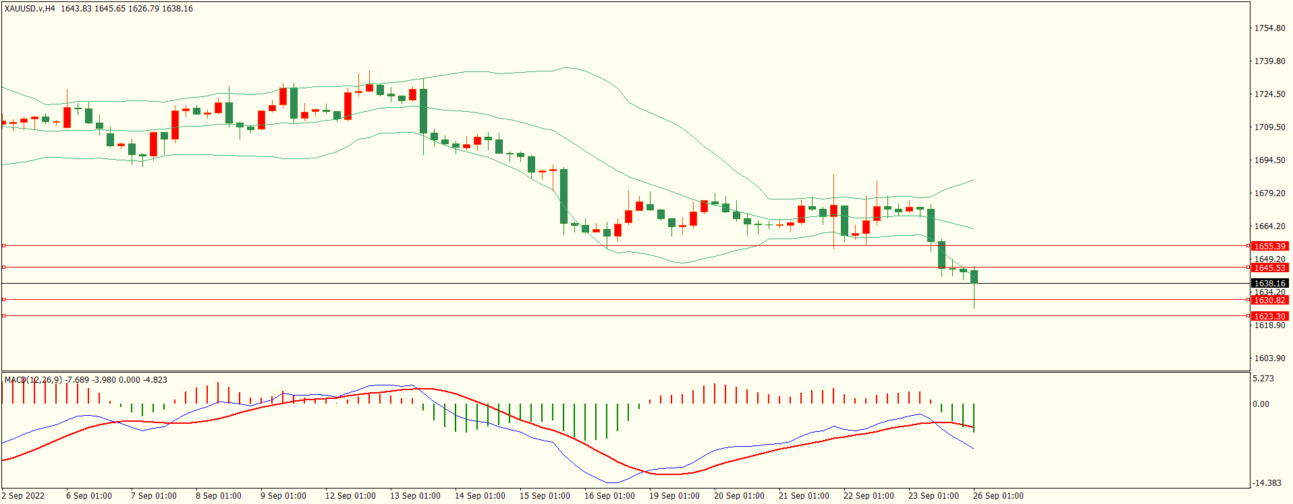
Task: Click the 15 Sep 01:00 date label
Action: (545, 496)
